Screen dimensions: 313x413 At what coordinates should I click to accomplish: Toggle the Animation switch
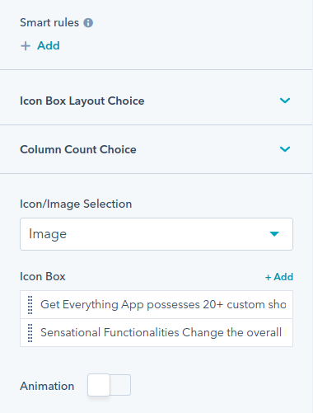tap(109, 385)
